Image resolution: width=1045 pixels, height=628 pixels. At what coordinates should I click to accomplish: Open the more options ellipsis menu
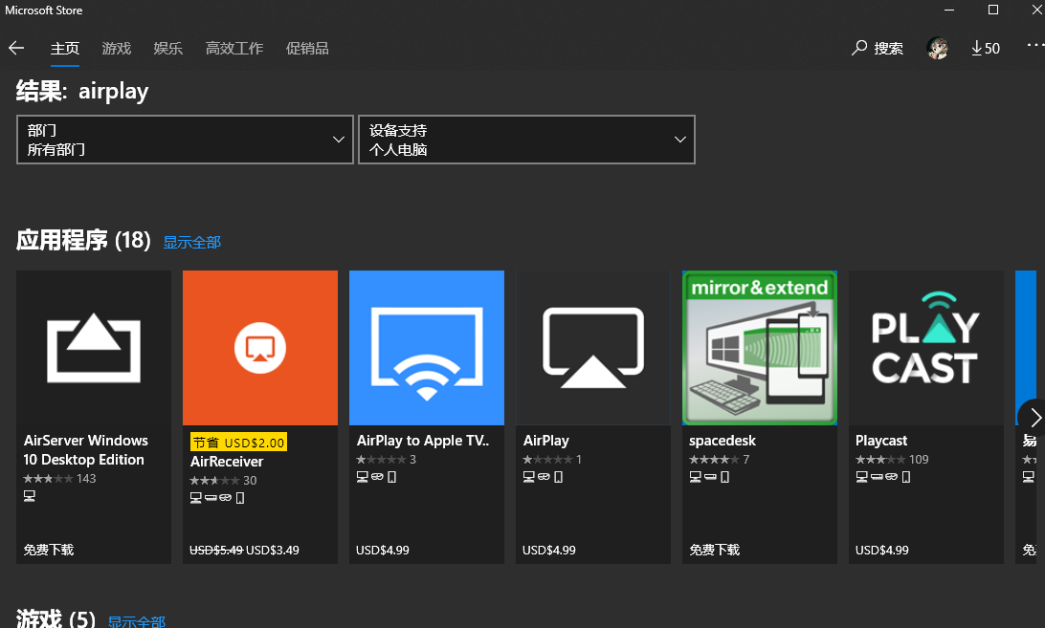pos(1035,45)
